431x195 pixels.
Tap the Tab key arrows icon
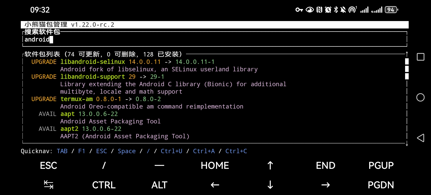click(48, 185)
